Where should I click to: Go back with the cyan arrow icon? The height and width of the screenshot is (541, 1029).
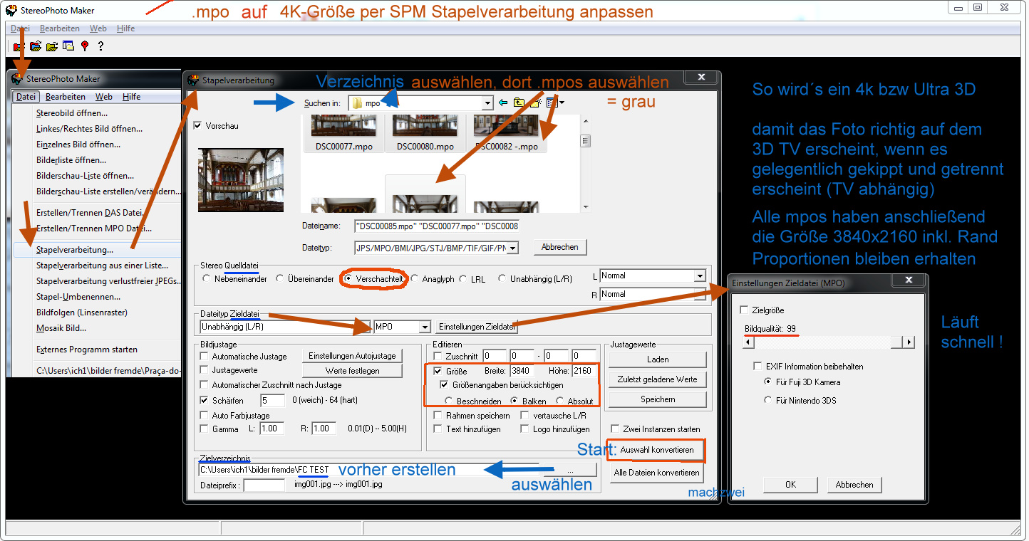tap(503, 103)
